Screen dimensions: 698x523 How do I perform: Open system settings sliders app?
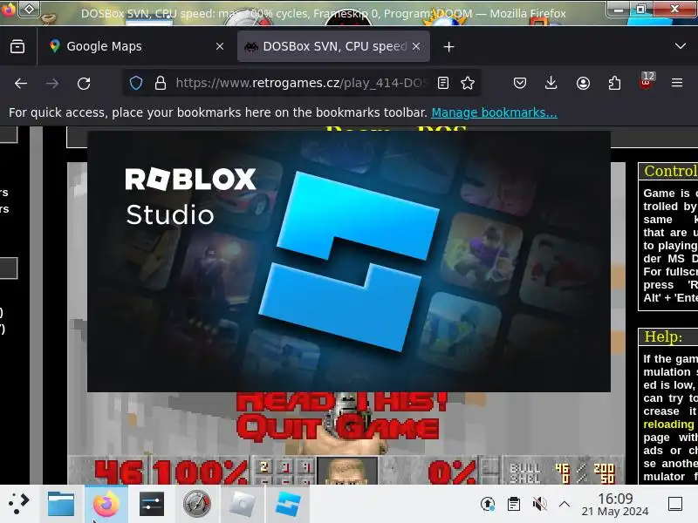point(151,504)
